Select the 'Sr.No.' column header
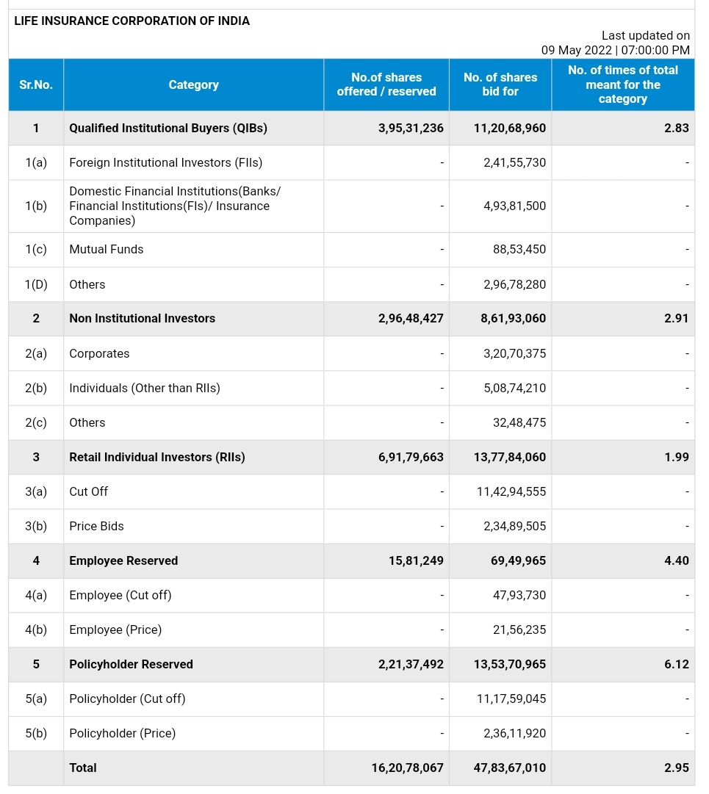 (x=36, y=84)
